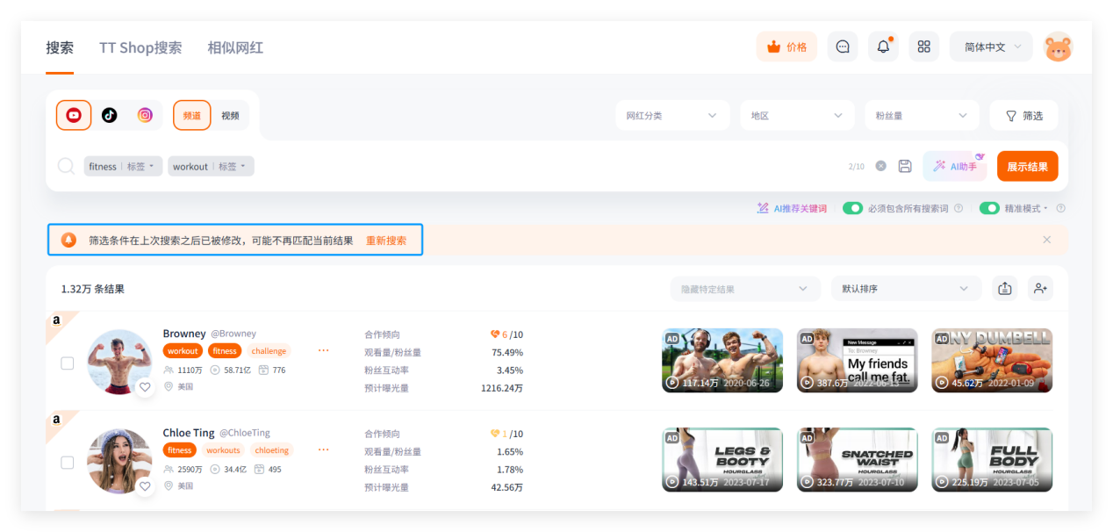This screenshot has height=532, width=1113.
Task: Open Chloe Ting's LEGS & BOOTY video thumbnail
Action: click(x=722, y=459)
